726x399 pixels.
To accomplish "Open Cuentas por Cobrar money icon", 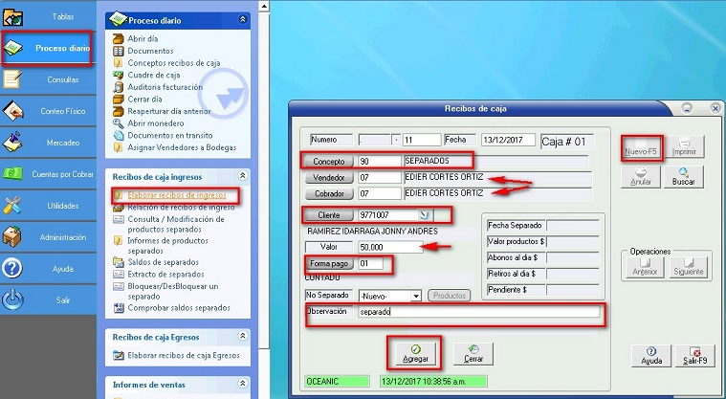I will tap(13, 174).
